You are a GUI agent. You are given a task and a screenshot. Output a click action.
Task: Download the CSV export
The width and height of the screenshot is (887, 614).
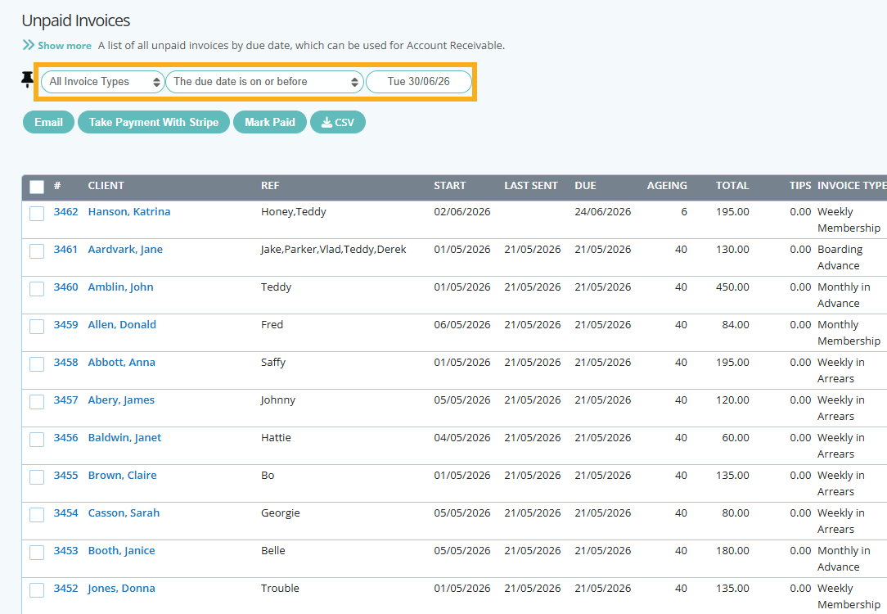(x=338, y=122)
